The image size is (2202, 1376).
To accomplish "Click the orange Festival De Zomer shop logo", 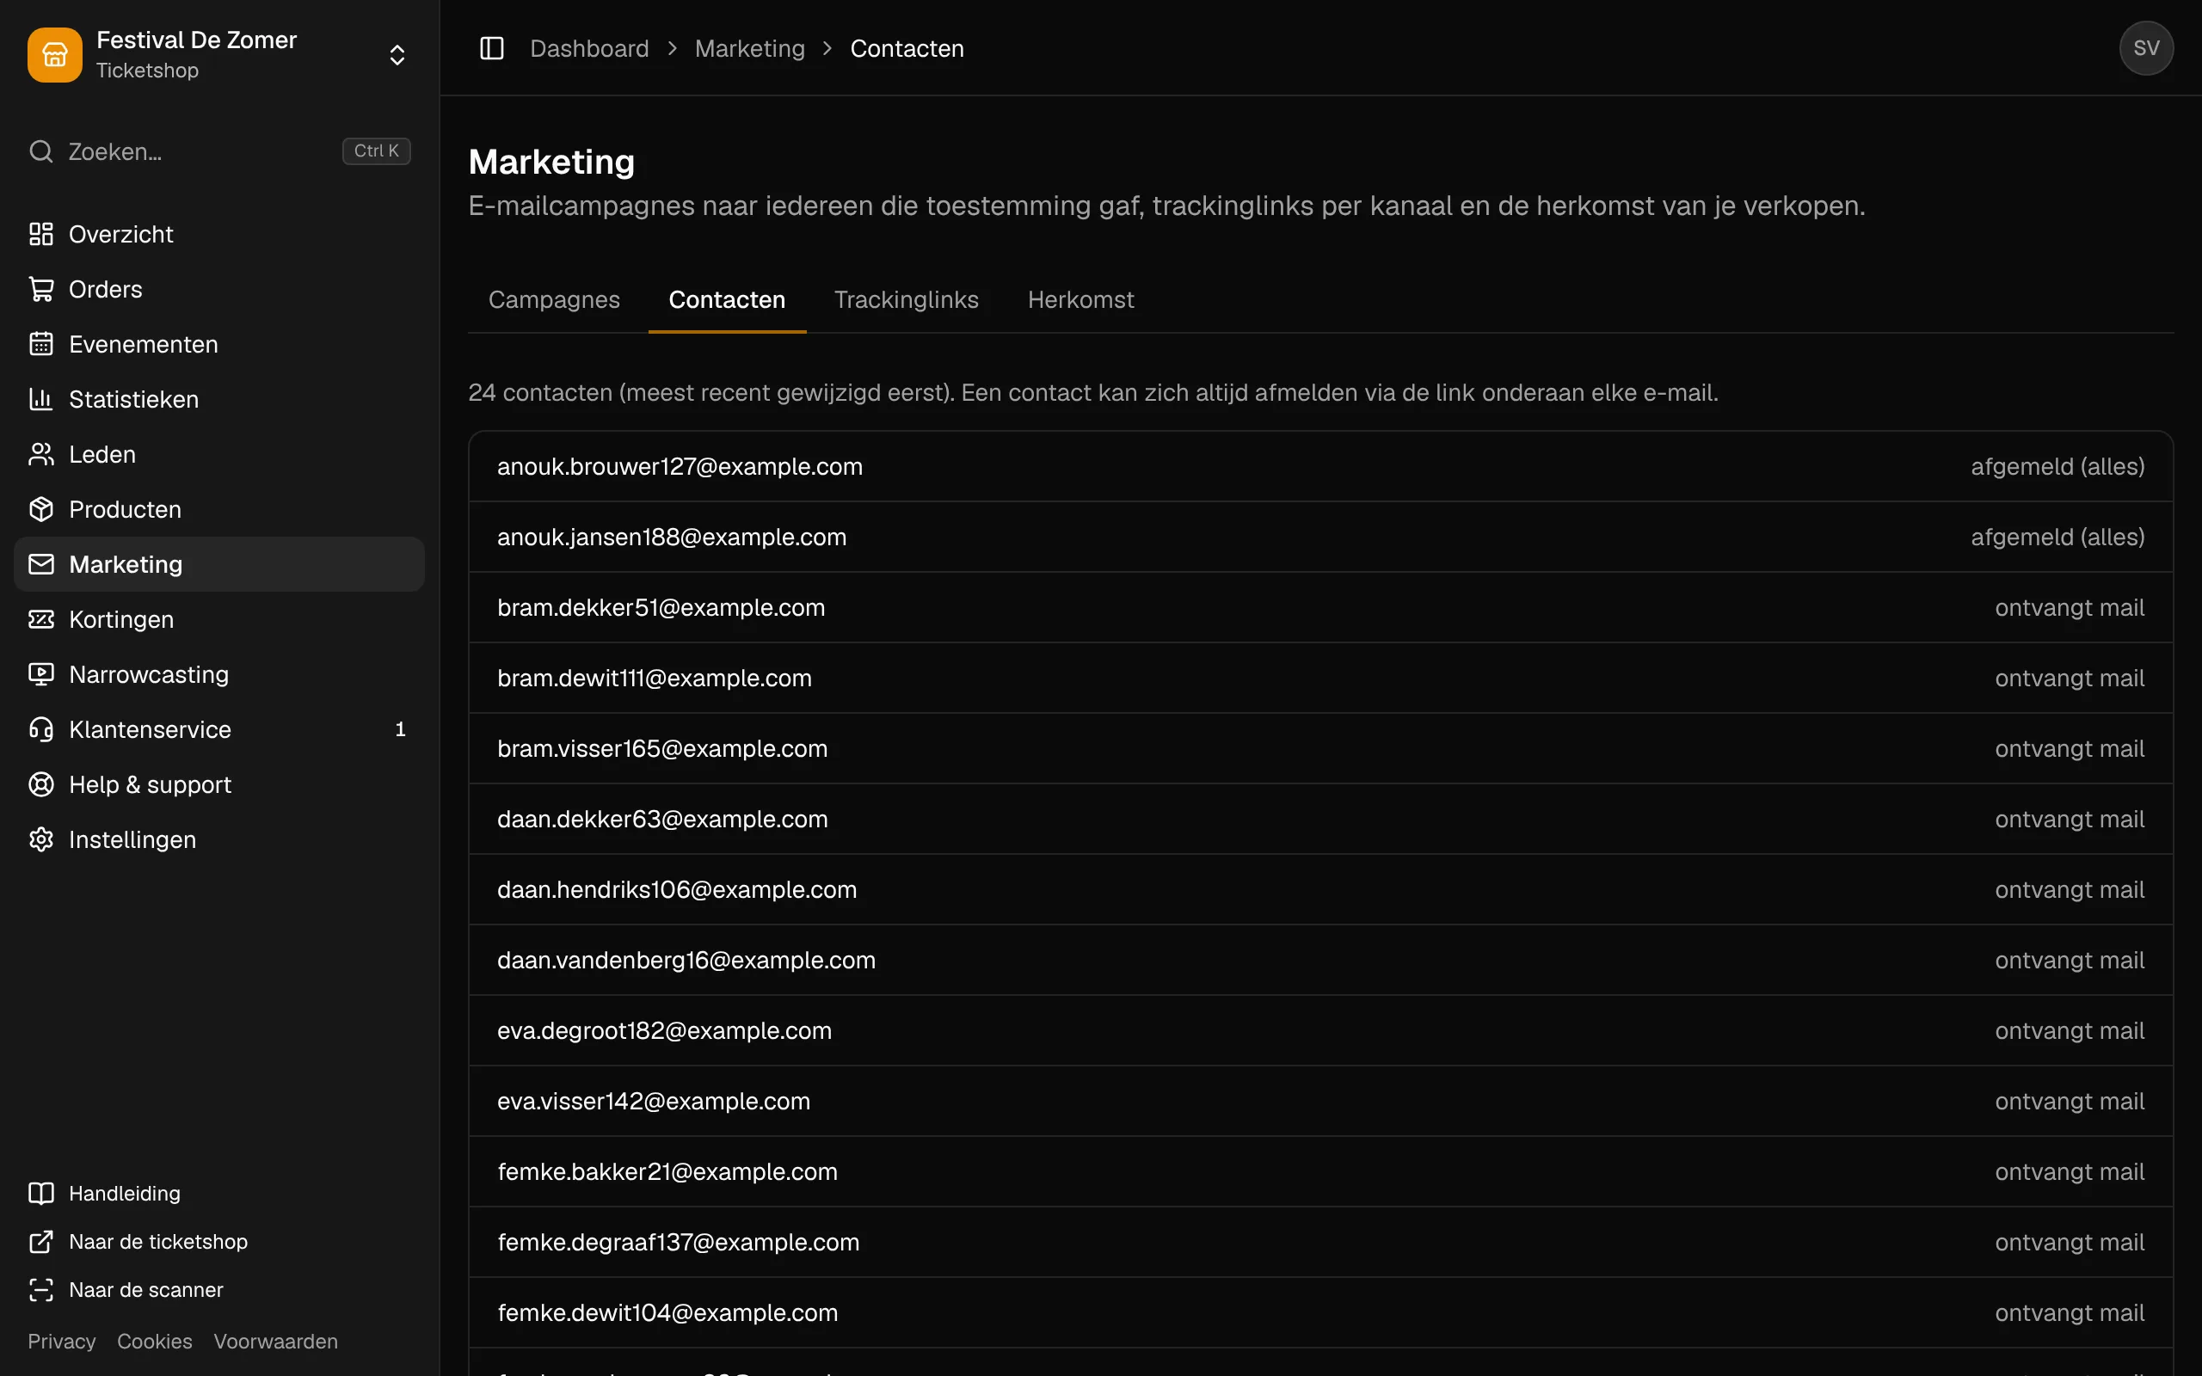I will point(54,54).
